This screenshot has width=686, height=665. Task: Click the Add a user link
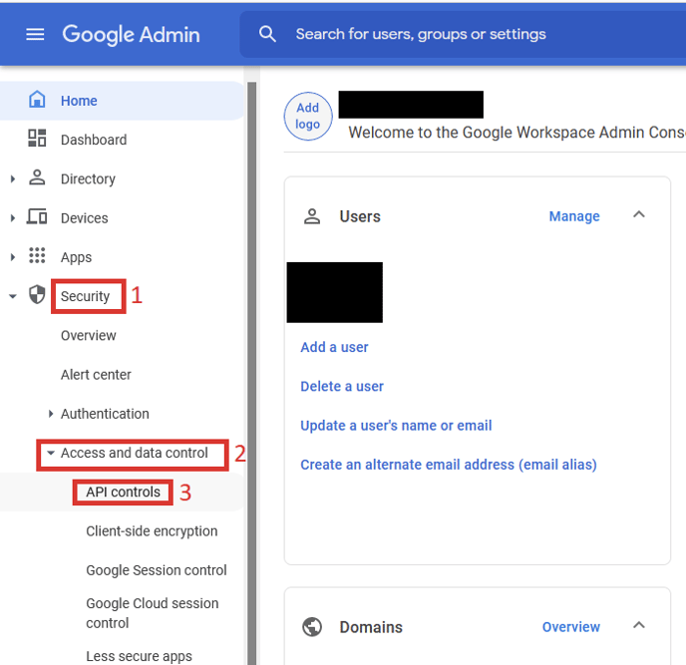tap(334, 347)
